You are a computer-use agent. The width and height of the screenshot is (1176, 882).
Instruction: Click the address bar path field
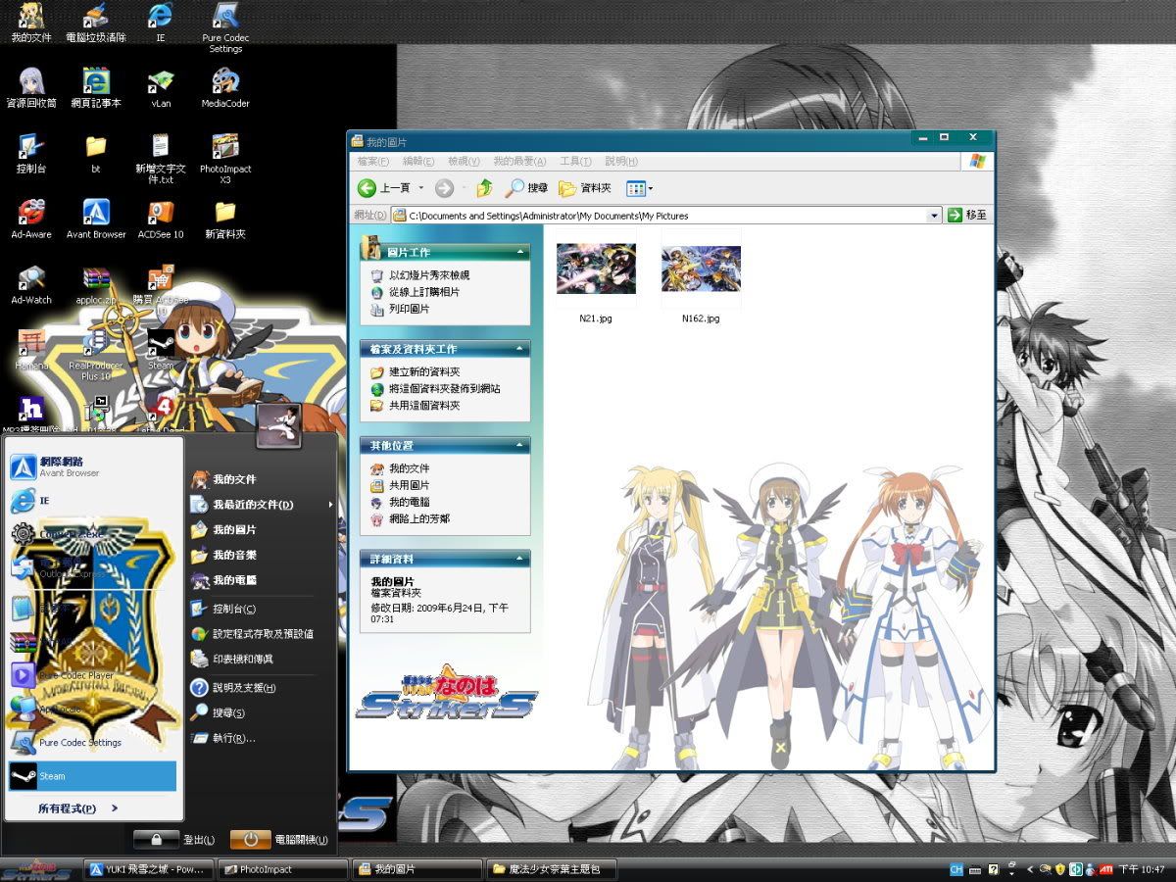coord(666,216)
